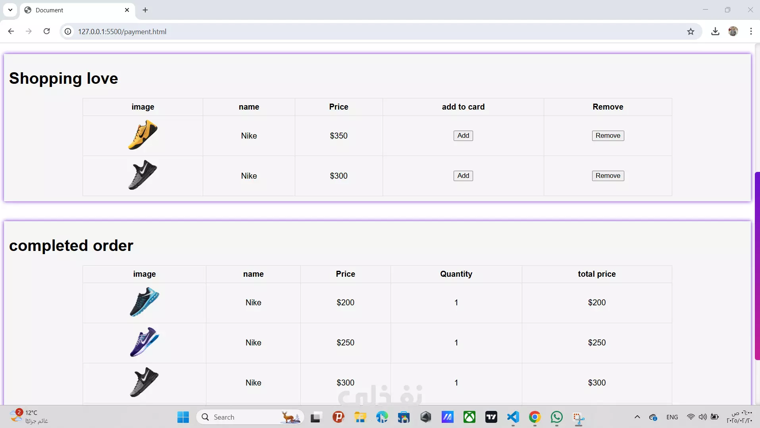Click the page vertical scrollbar thumb
Image resolution: width=760 pixels, height=428 pixels.
pos(757,266)
